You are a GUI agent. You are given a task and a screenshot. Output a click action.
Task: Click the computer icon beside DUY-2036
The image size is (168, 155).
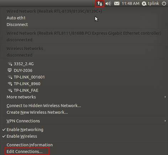[x=10, y=70]
